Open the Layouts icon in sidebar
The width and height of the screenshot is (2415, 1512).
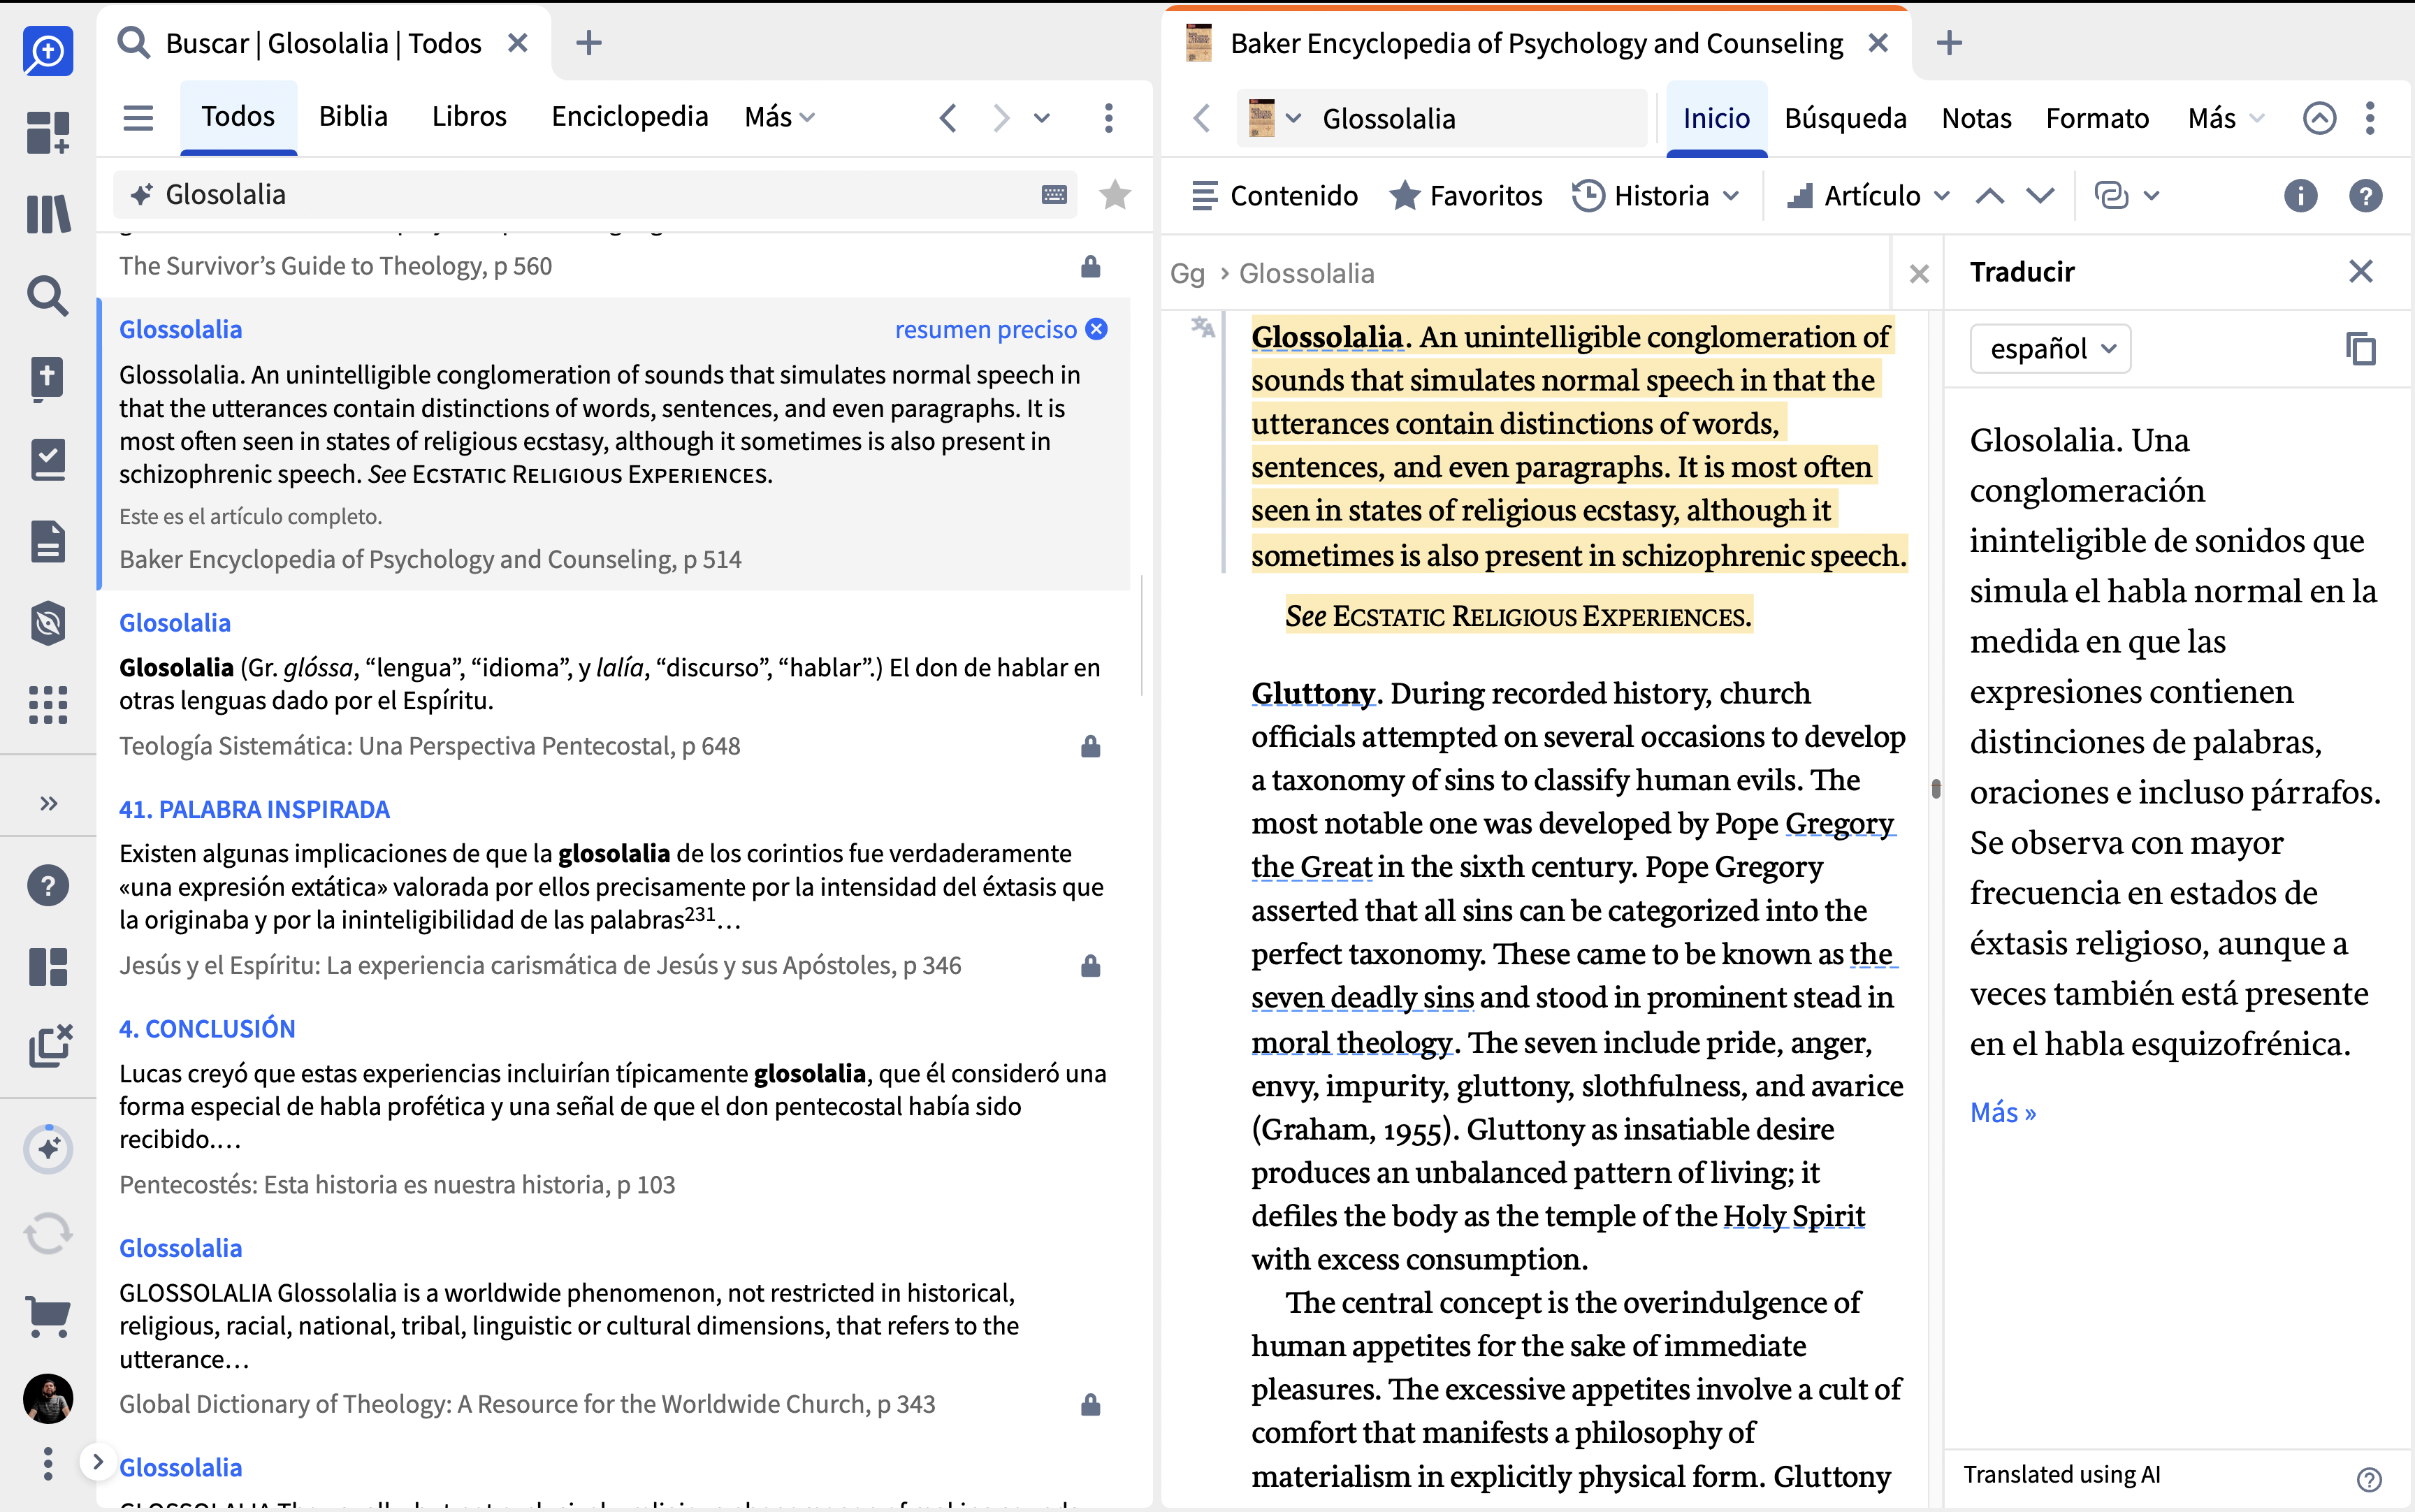click(x=48, y=967)
